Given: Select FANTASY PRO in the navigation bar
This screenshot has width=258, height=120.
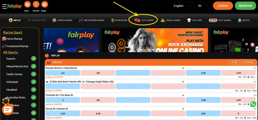Looking at the screenshot, I should (37, 20).
